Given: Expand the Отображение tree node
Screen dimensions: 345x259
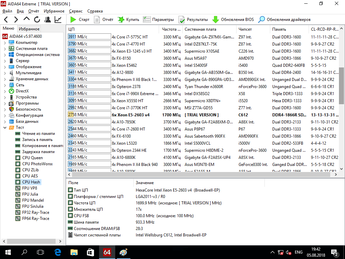Looking at the screenshot, I should (5, 67).
